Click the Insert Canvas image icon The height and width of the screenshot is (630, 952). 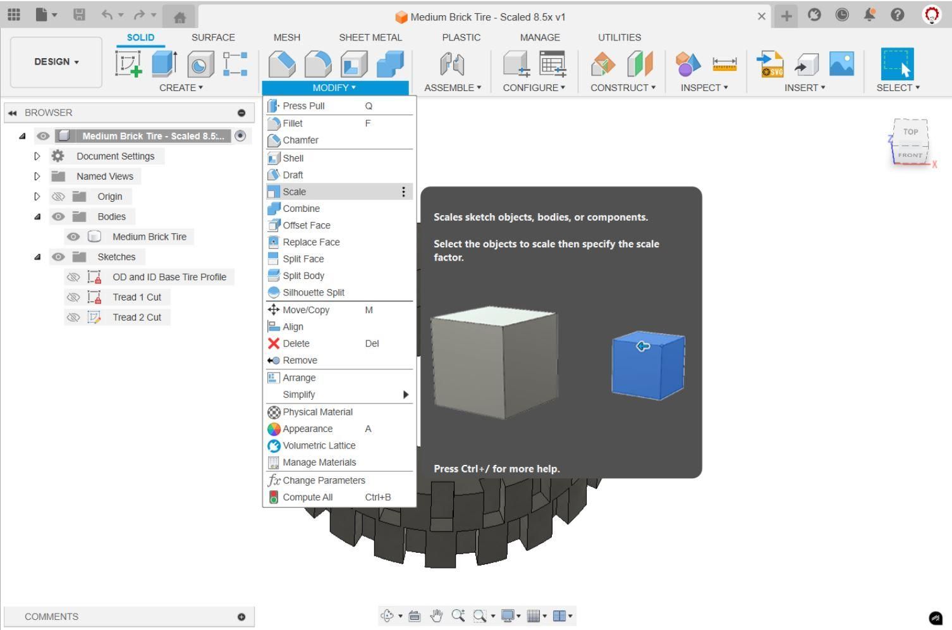tap(841, 64)
